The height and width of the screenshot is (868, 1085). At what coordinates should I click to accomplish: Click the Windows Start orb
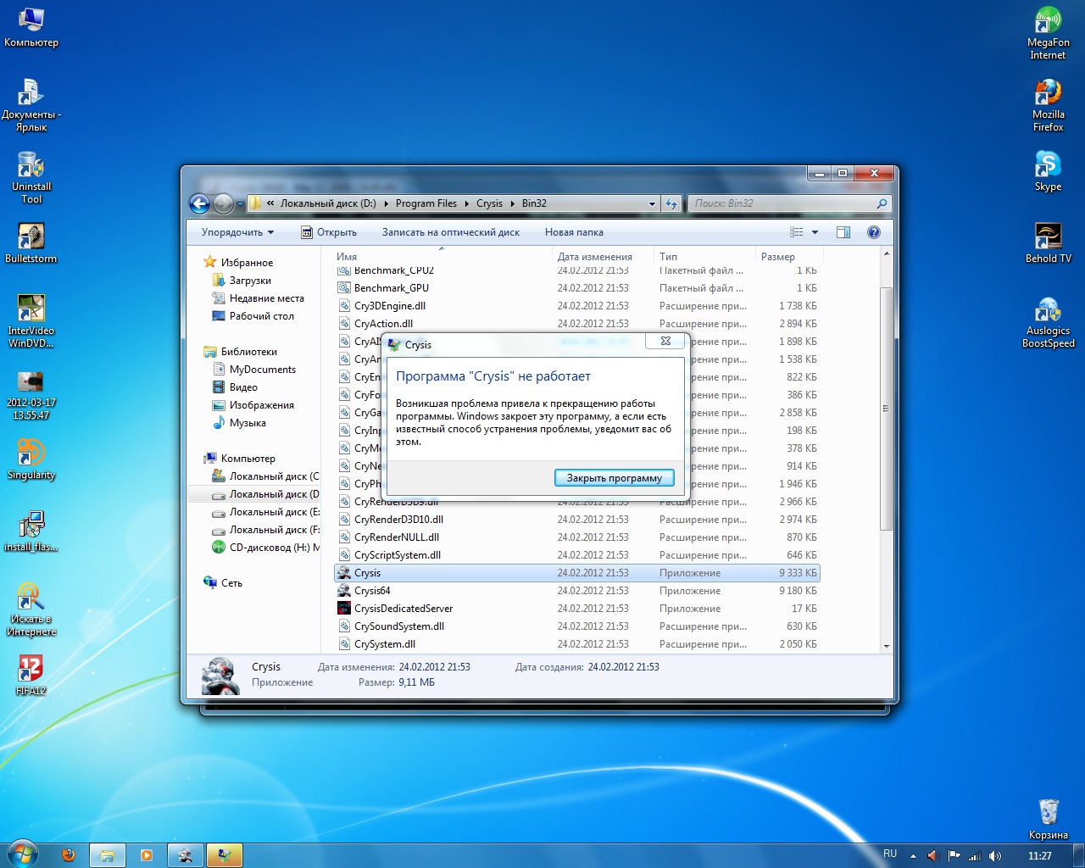[21, 854]
